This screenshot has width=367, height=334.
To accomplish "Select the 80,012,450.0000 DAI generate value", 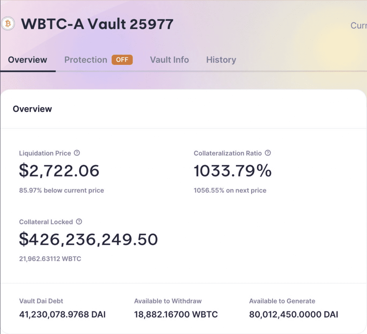I will [294, 315].
